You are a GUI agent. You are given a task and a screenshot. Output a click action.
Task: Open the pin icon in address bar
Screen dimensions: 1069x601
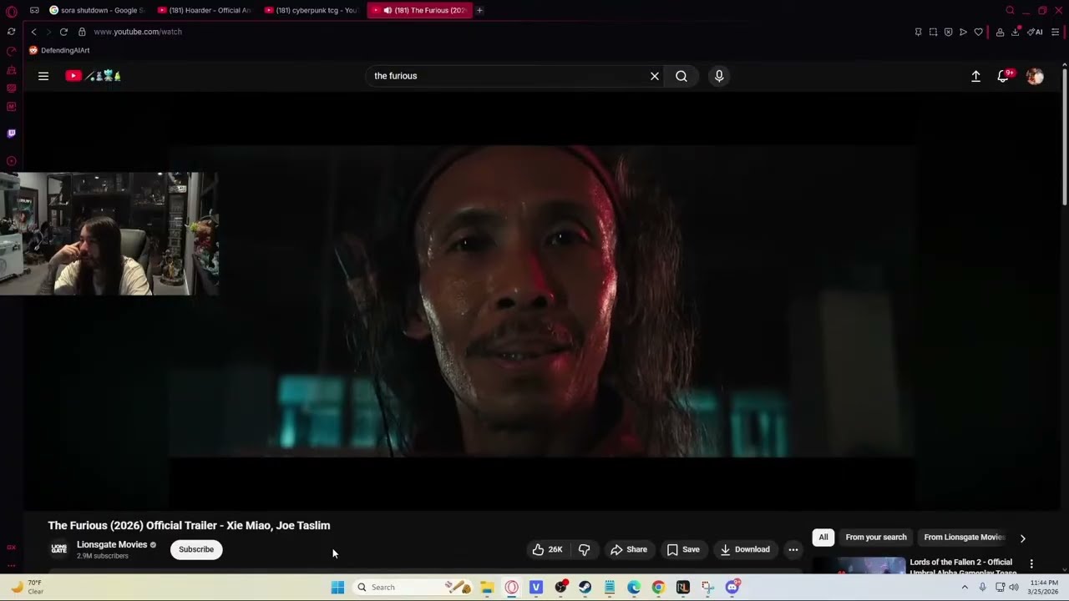click(918, 32)
